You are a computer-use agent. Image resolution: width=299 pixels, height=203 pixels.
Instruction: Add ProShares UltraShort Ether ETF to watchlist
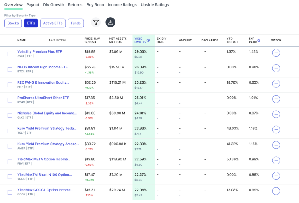click(x=276, y=99)
